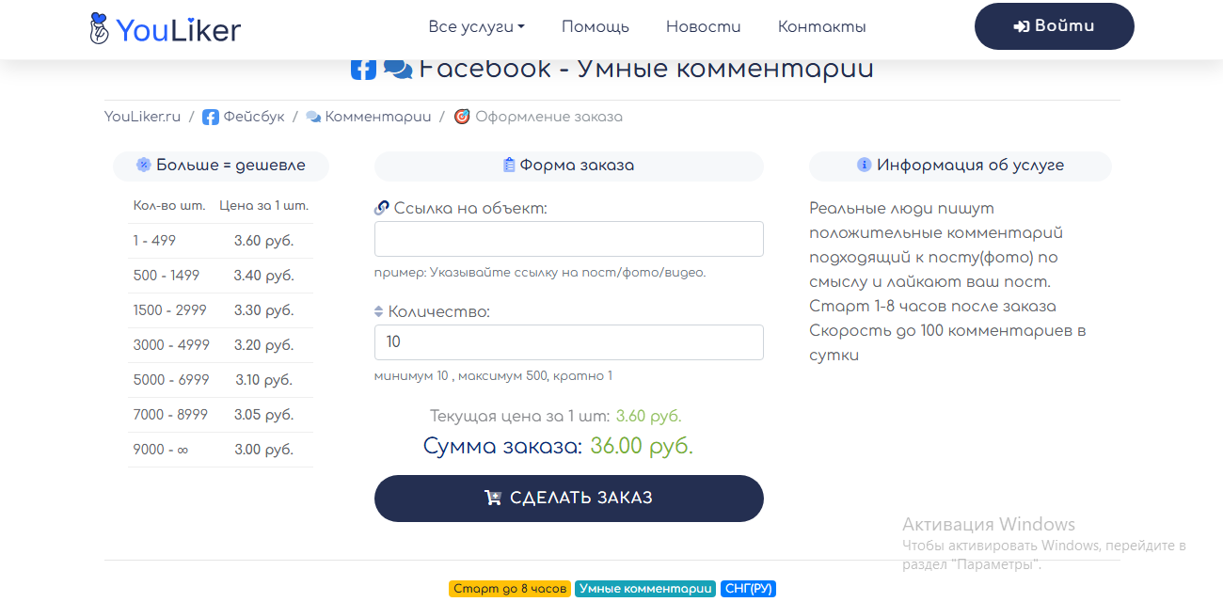
Task: Click the shopping cart icon inside order button
Action: [493, 498]
